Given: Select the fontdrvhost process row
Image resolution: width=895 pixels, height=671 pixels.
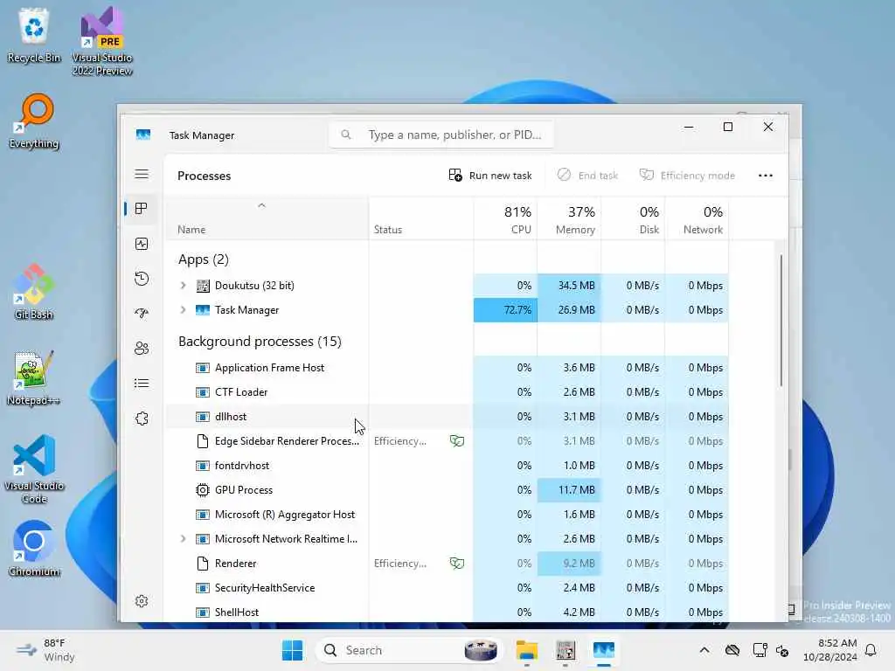Looking at the screenshot, I should point(447,466).
